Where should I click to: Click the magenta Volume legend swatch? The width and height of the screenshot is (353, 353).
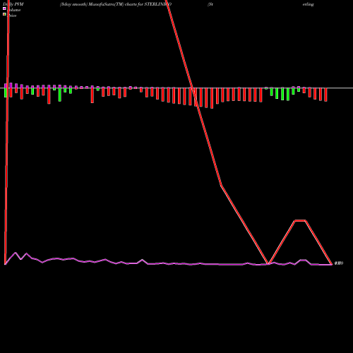click(x=4, y=8)
